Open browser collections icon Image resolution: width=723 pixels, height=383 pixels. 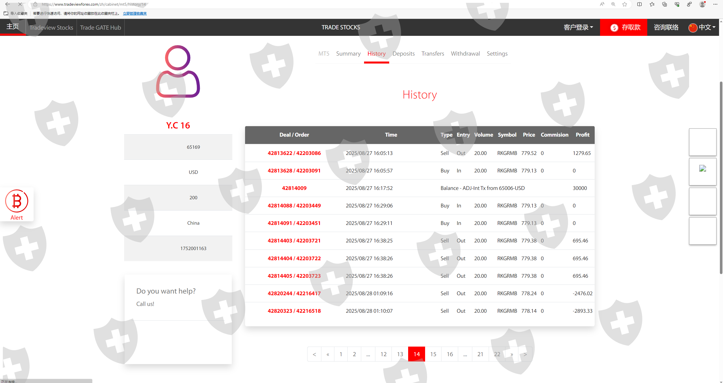(x=664, y=4)
